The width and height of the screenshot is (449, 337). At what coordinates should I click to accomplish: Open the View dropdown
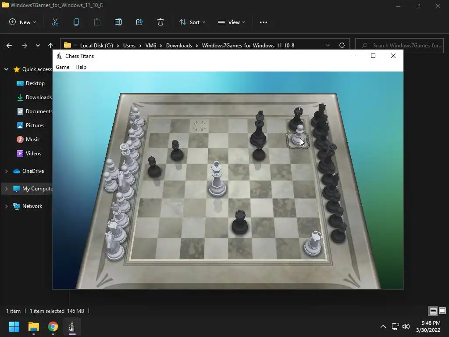point(232,22)
